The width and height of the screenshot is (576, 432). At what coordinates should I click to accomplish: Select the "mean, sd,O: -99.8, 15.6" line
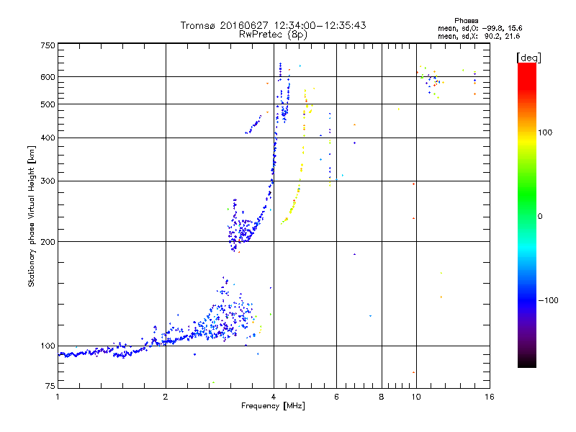click(x=480, y=29)
